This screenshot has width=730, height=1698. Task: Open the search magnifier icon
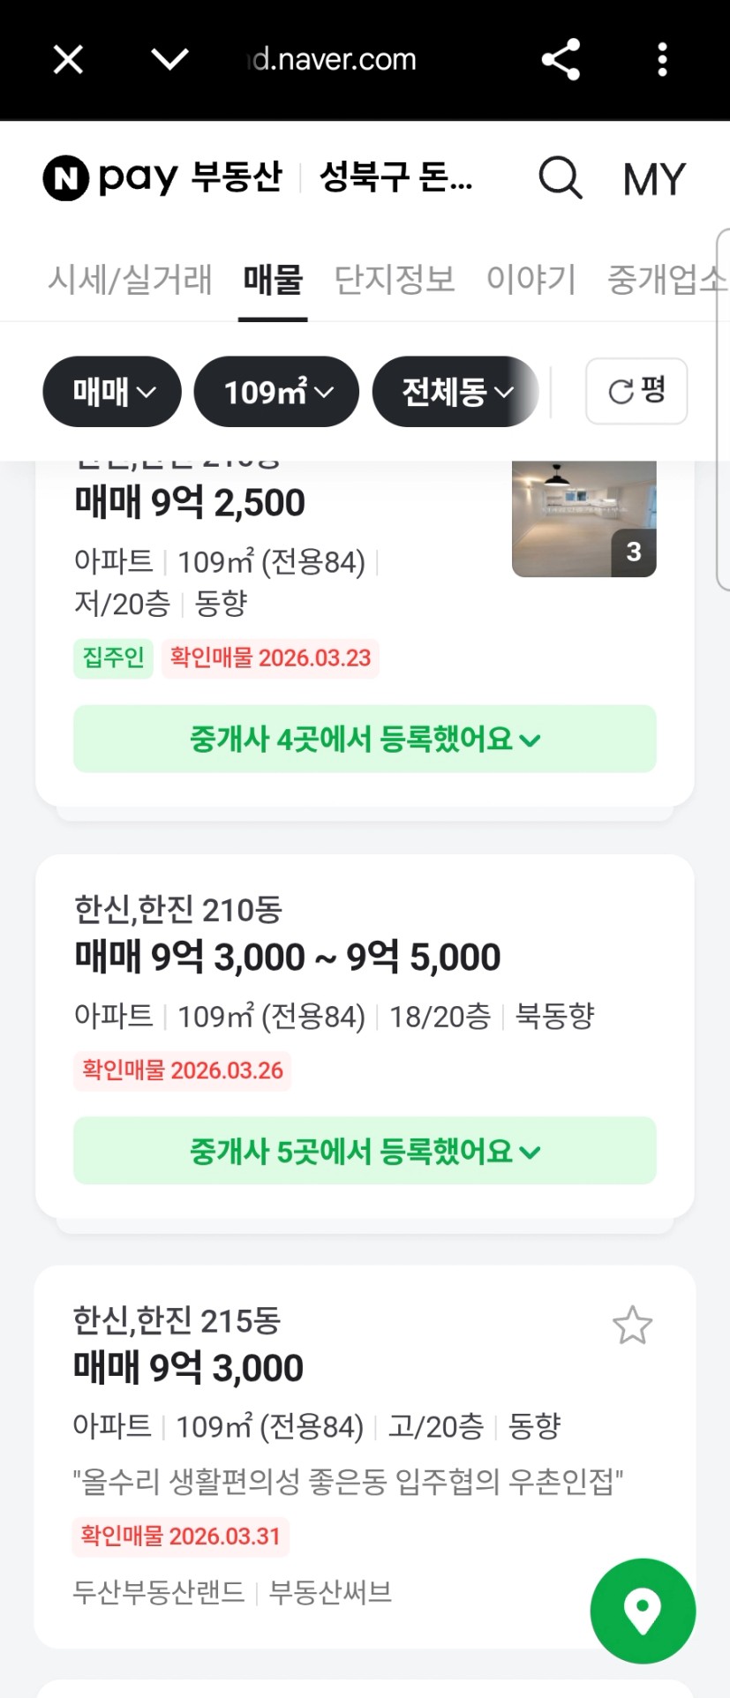(x=561, y=178)
